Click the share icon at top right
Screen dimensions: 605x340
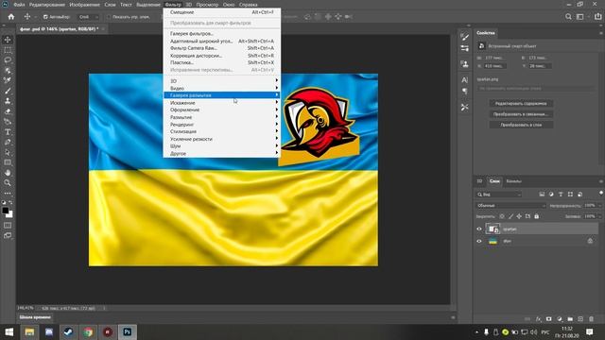click(597, 17)
